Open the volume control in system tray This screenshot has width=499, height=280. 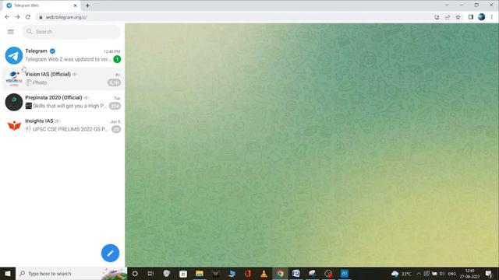click(x=442, y=274)
